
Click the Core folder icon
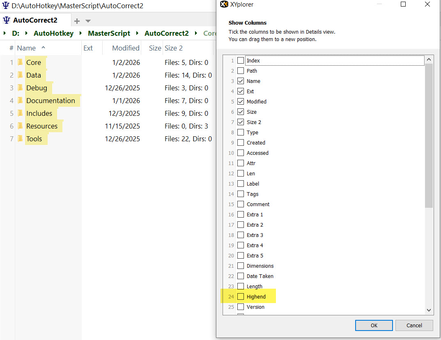click(20, 62)
